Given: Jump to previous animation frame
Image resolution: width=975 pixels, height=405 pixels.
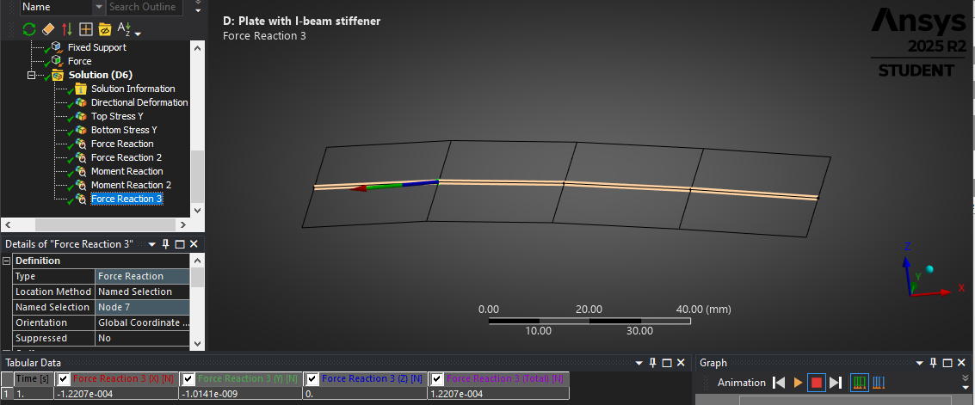Looking at the screenshot, I should tap(779, 383).
